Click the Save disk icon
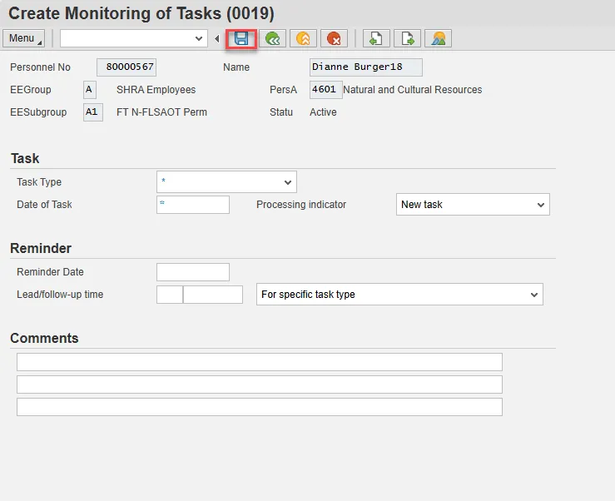 [241, 38]
